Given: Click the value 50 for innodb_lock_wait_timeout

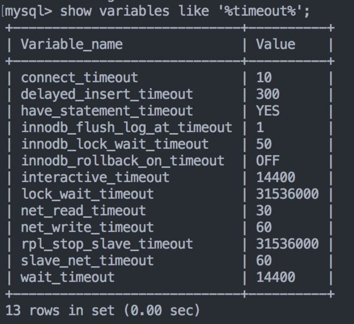Looking at the screenshot, I should click(264, 144).
